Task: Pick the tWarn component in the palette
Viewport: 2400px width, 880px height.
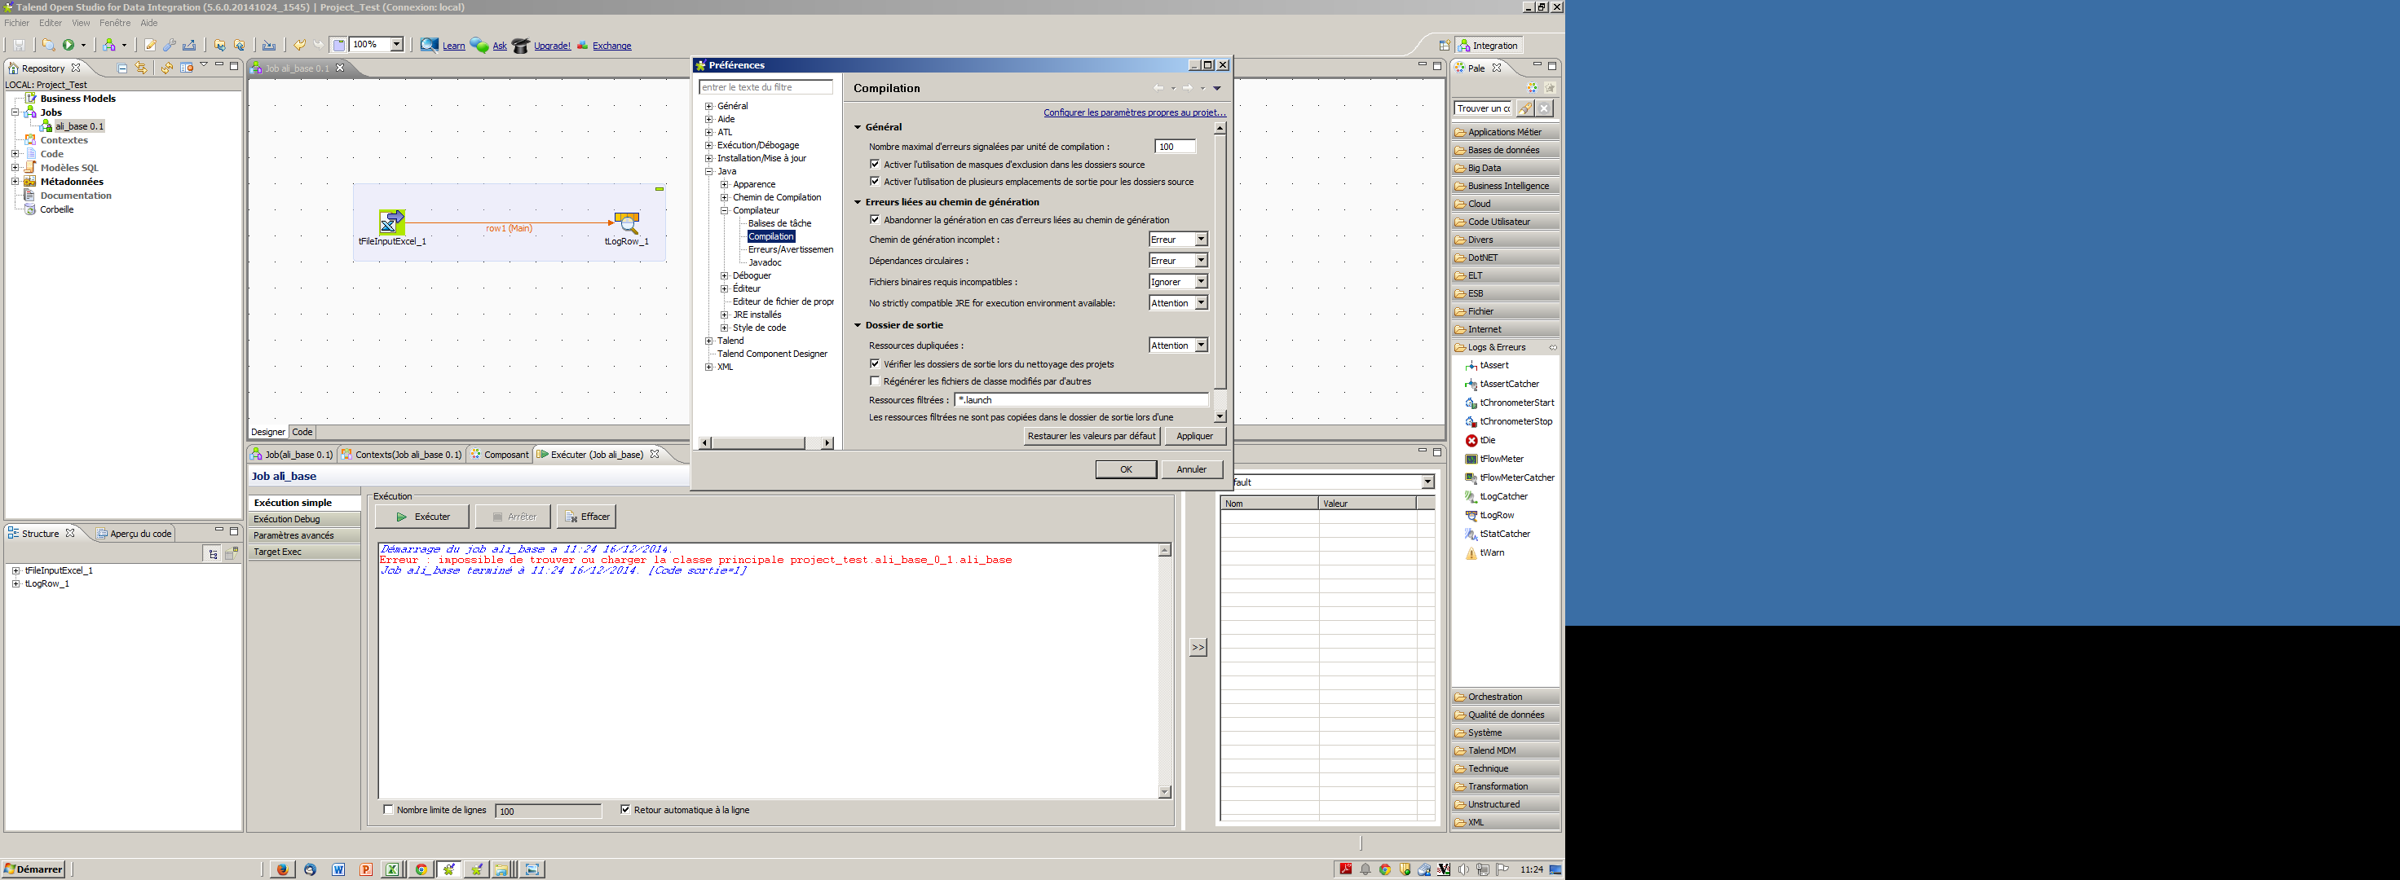Action: click(x=1485, y=553)
